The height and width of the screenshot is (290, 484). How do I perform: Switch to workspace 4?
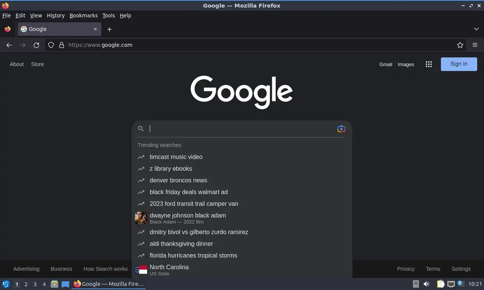point(44,284)
